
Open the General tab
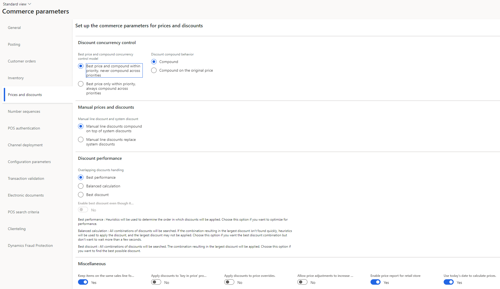click(x=14, y=28)
